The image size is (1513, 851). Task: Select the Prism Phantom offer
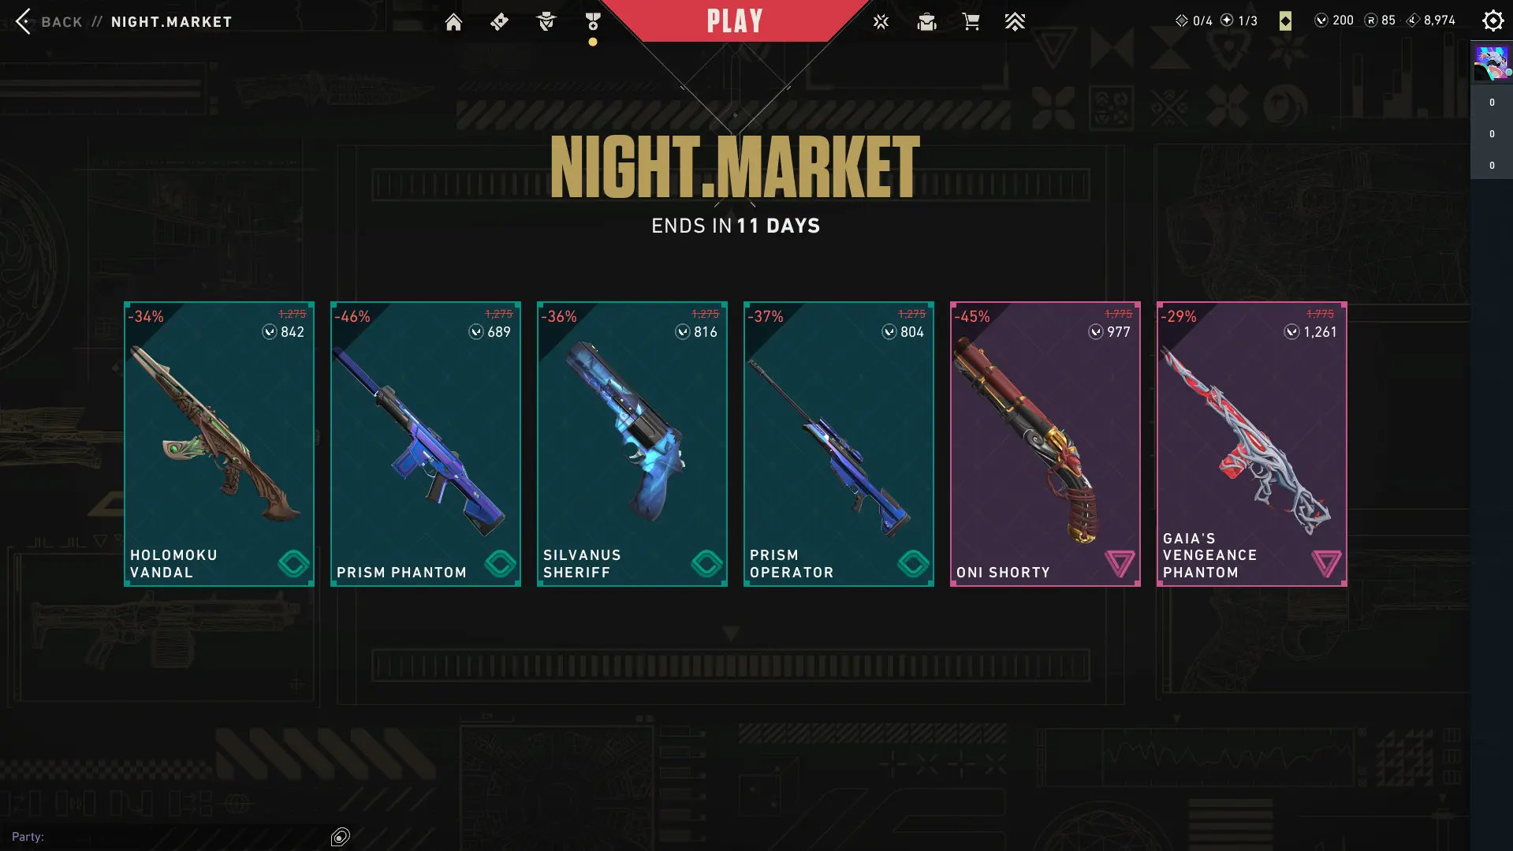426,444
